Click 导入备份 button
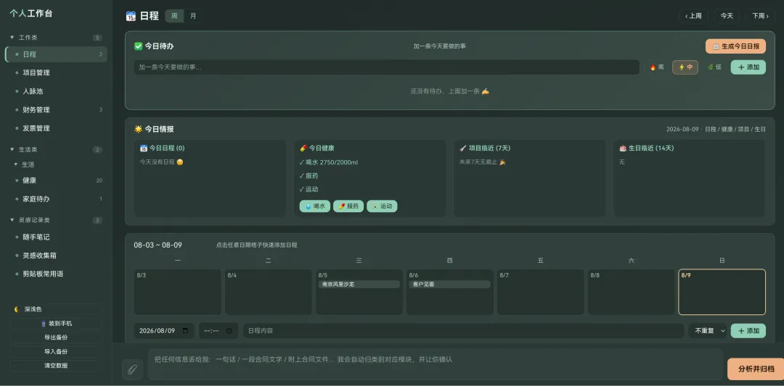 click(x=56, y=351)
